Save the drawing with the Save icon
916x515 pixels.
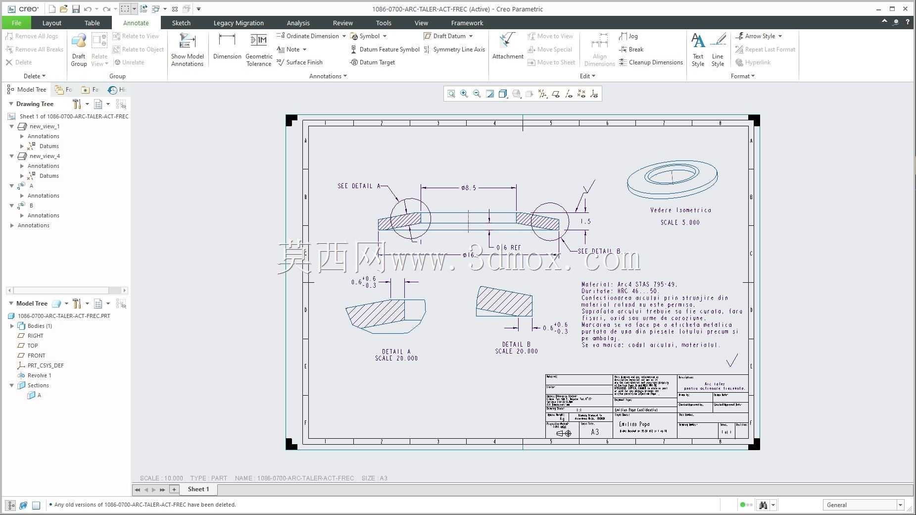76,9
